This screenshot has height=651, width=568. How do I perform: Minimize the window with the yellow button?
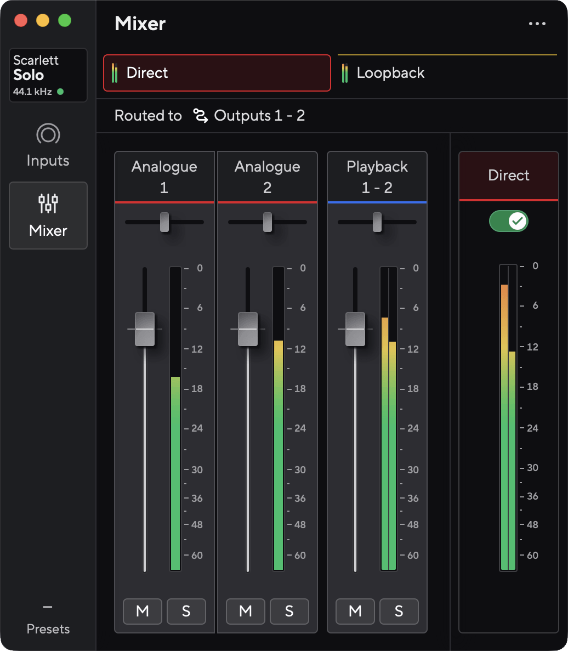coord(43,20)
